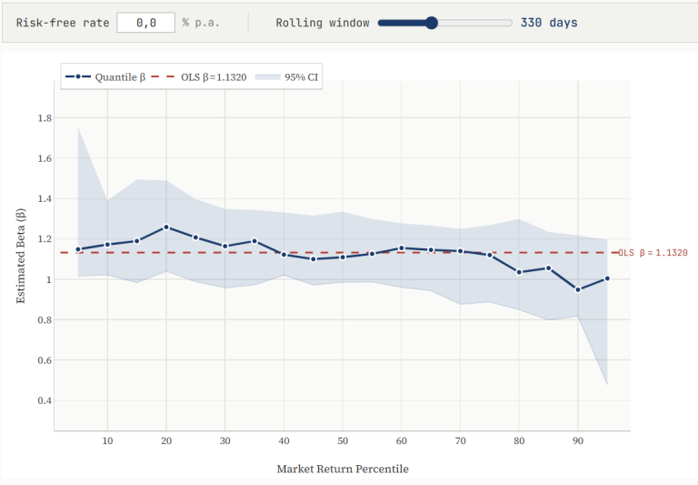Click the Quantile β data point at percentile 35
This screenshot has height=485, width=698.
click(x=254, y=241)
